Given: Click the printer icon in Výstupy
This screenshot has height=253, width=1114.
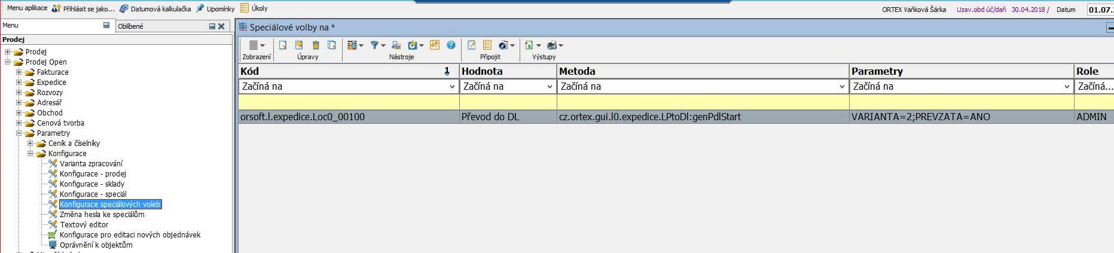Looking at the screenshot, I should 552,45.
